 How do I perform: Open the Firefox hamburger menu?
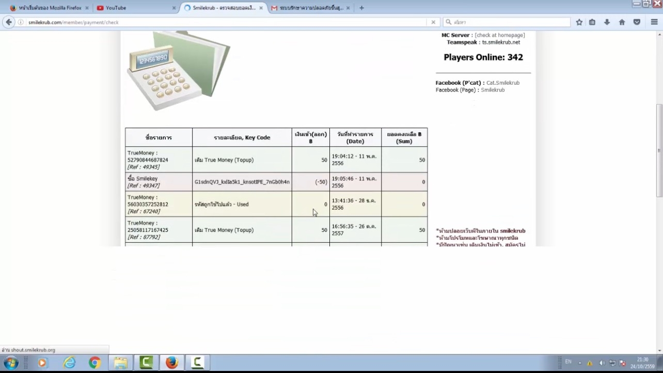tap(654, 22)
